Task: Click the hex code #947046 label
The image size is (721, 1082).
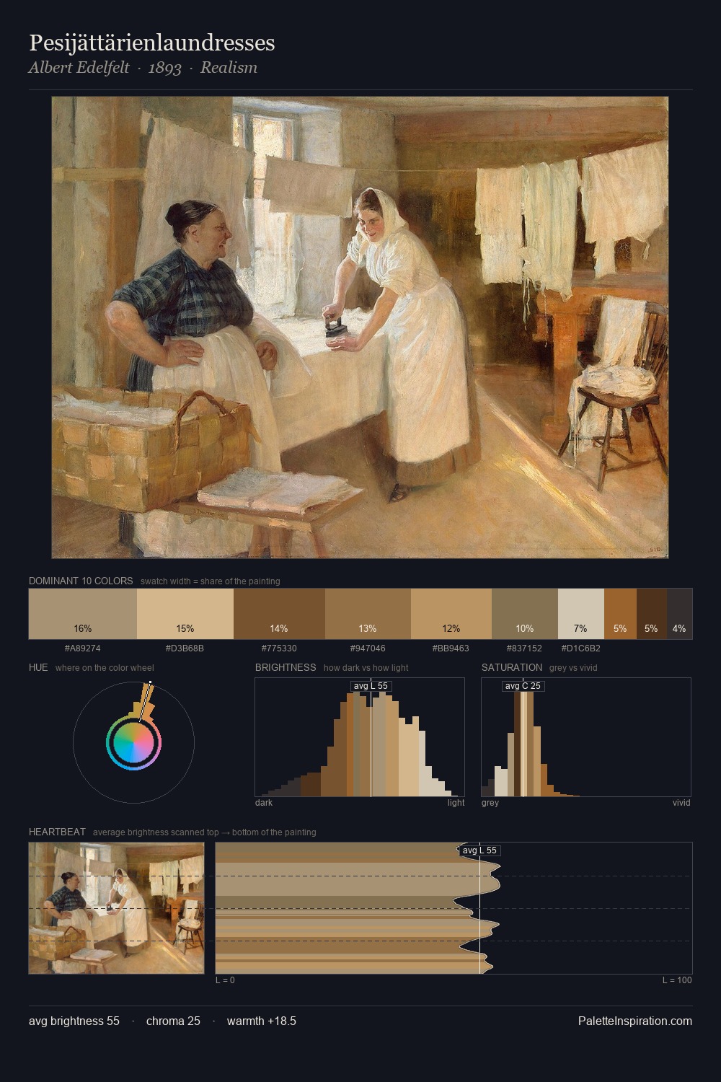Action: coord(368,648)
